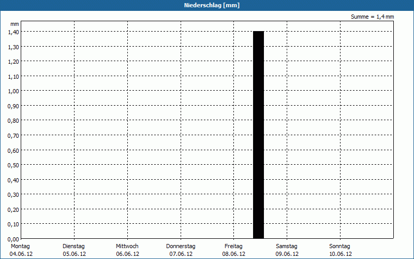Image resolution: width=414 pixels, height=259 pixels.
Task: Select the Summe = 1,4 mm label
Action: click(x=372, y=17)
